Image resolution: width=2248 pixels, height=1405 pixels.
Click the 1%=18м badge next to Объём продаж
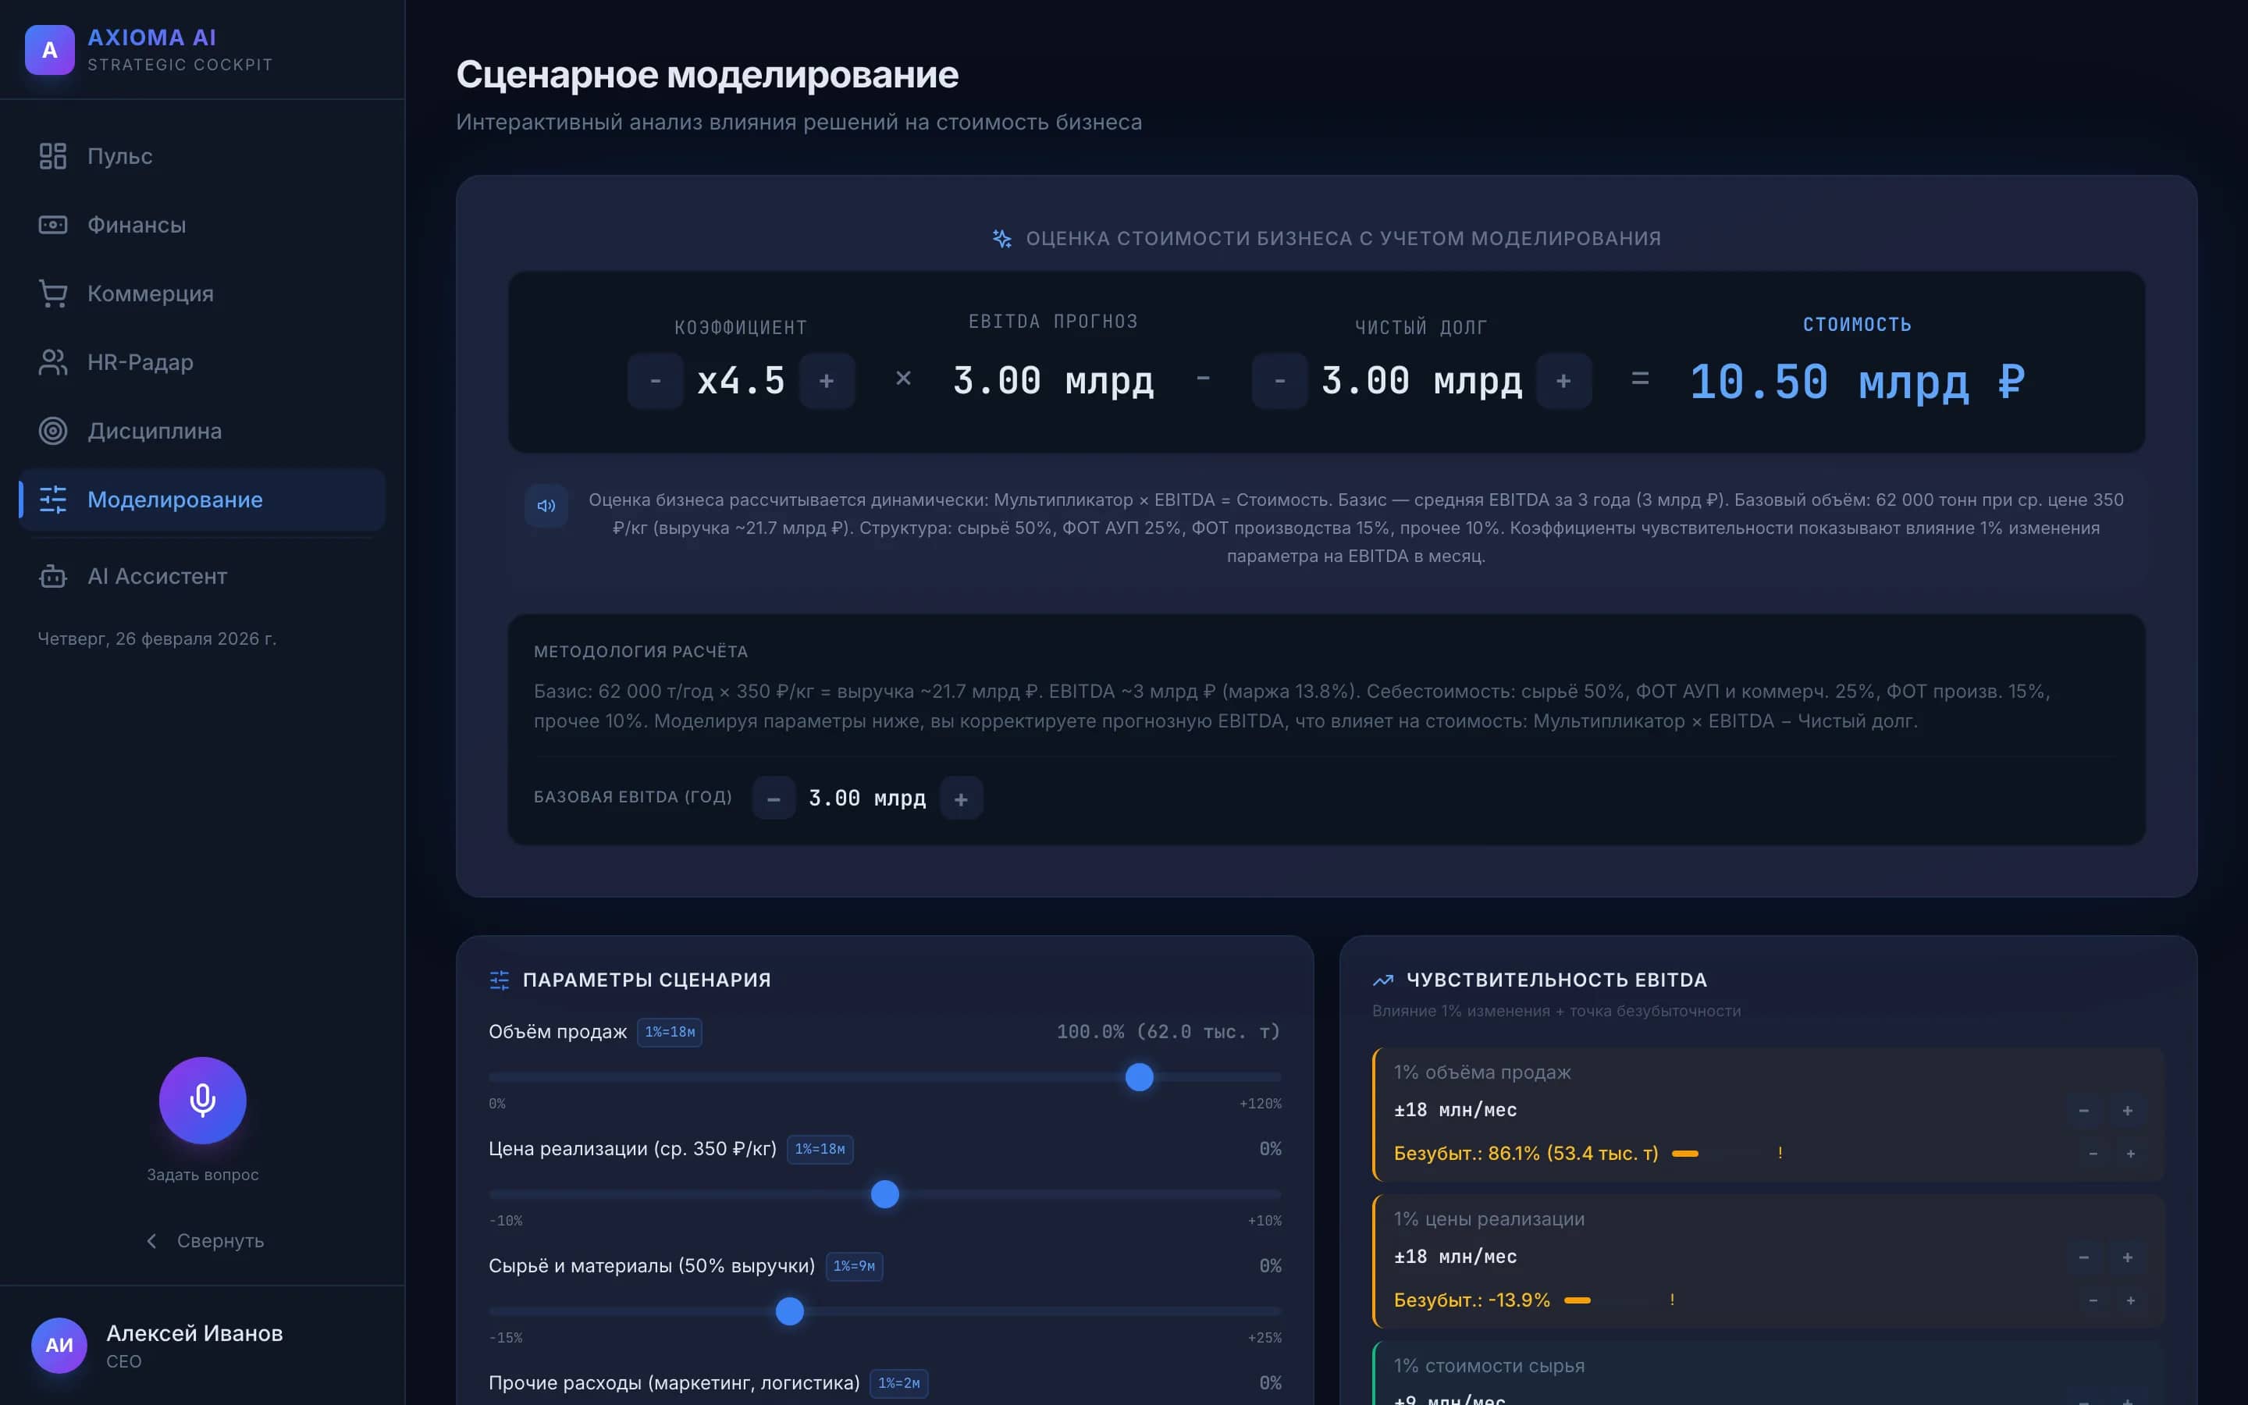pyautogui.click(x=670, y=1033)
